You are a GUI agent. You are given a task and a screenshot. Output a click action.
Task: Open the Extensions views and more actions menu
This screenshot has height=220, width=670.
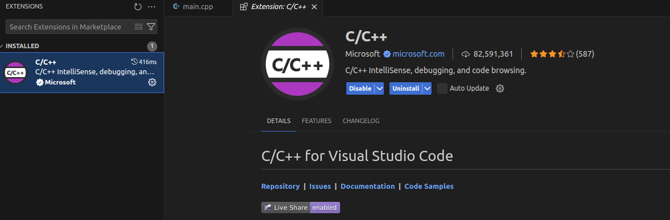tap(152, 7)
